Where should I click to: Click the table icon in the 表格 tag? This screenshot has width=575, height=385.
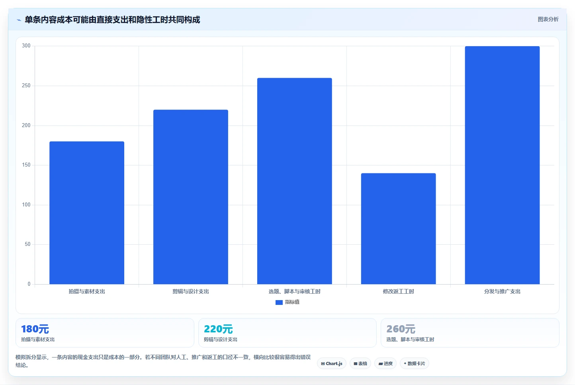[x=356, y=364]
